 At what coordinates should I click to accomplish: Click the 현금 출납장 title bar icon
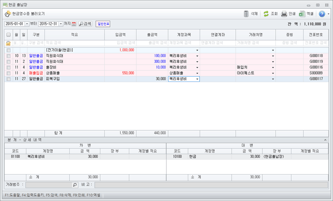[5, 5]
